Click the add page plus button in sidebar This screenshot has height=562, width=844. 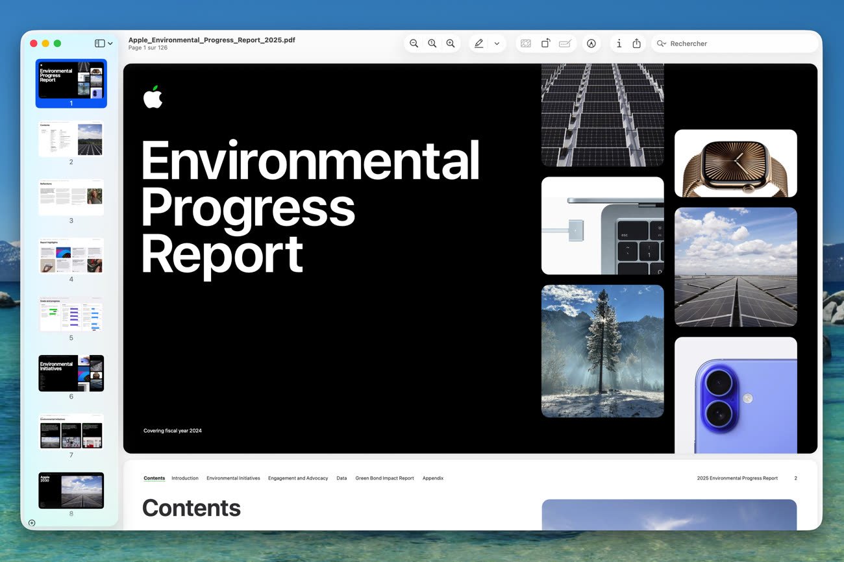[x=32, y=522]
